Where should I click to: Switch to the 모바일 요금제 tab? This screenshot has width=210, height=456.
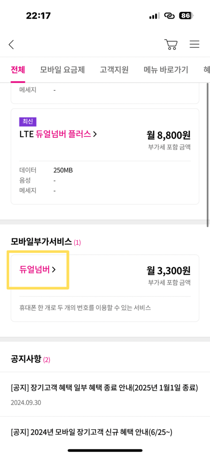[62, 70]
